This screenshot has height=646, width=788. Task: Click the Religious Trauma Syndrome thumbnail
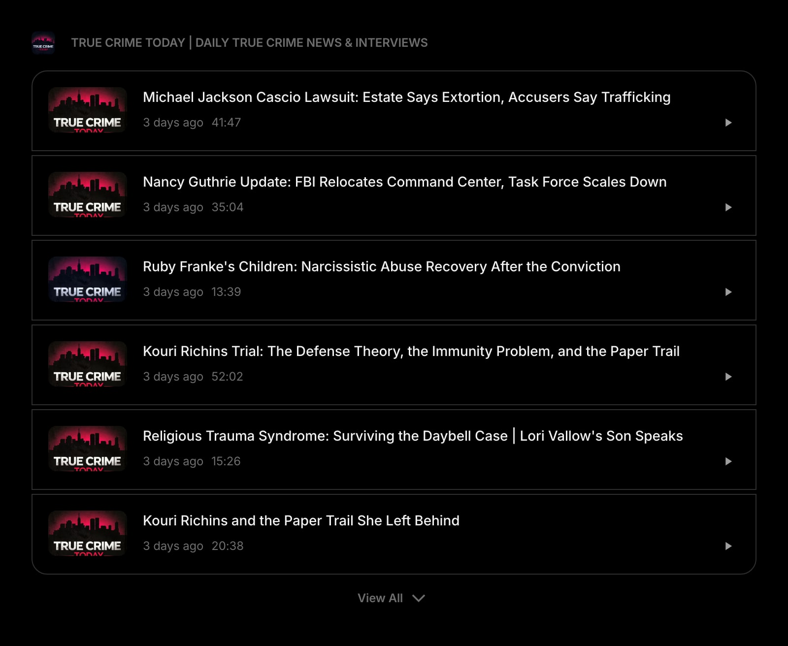click(87, 449)
